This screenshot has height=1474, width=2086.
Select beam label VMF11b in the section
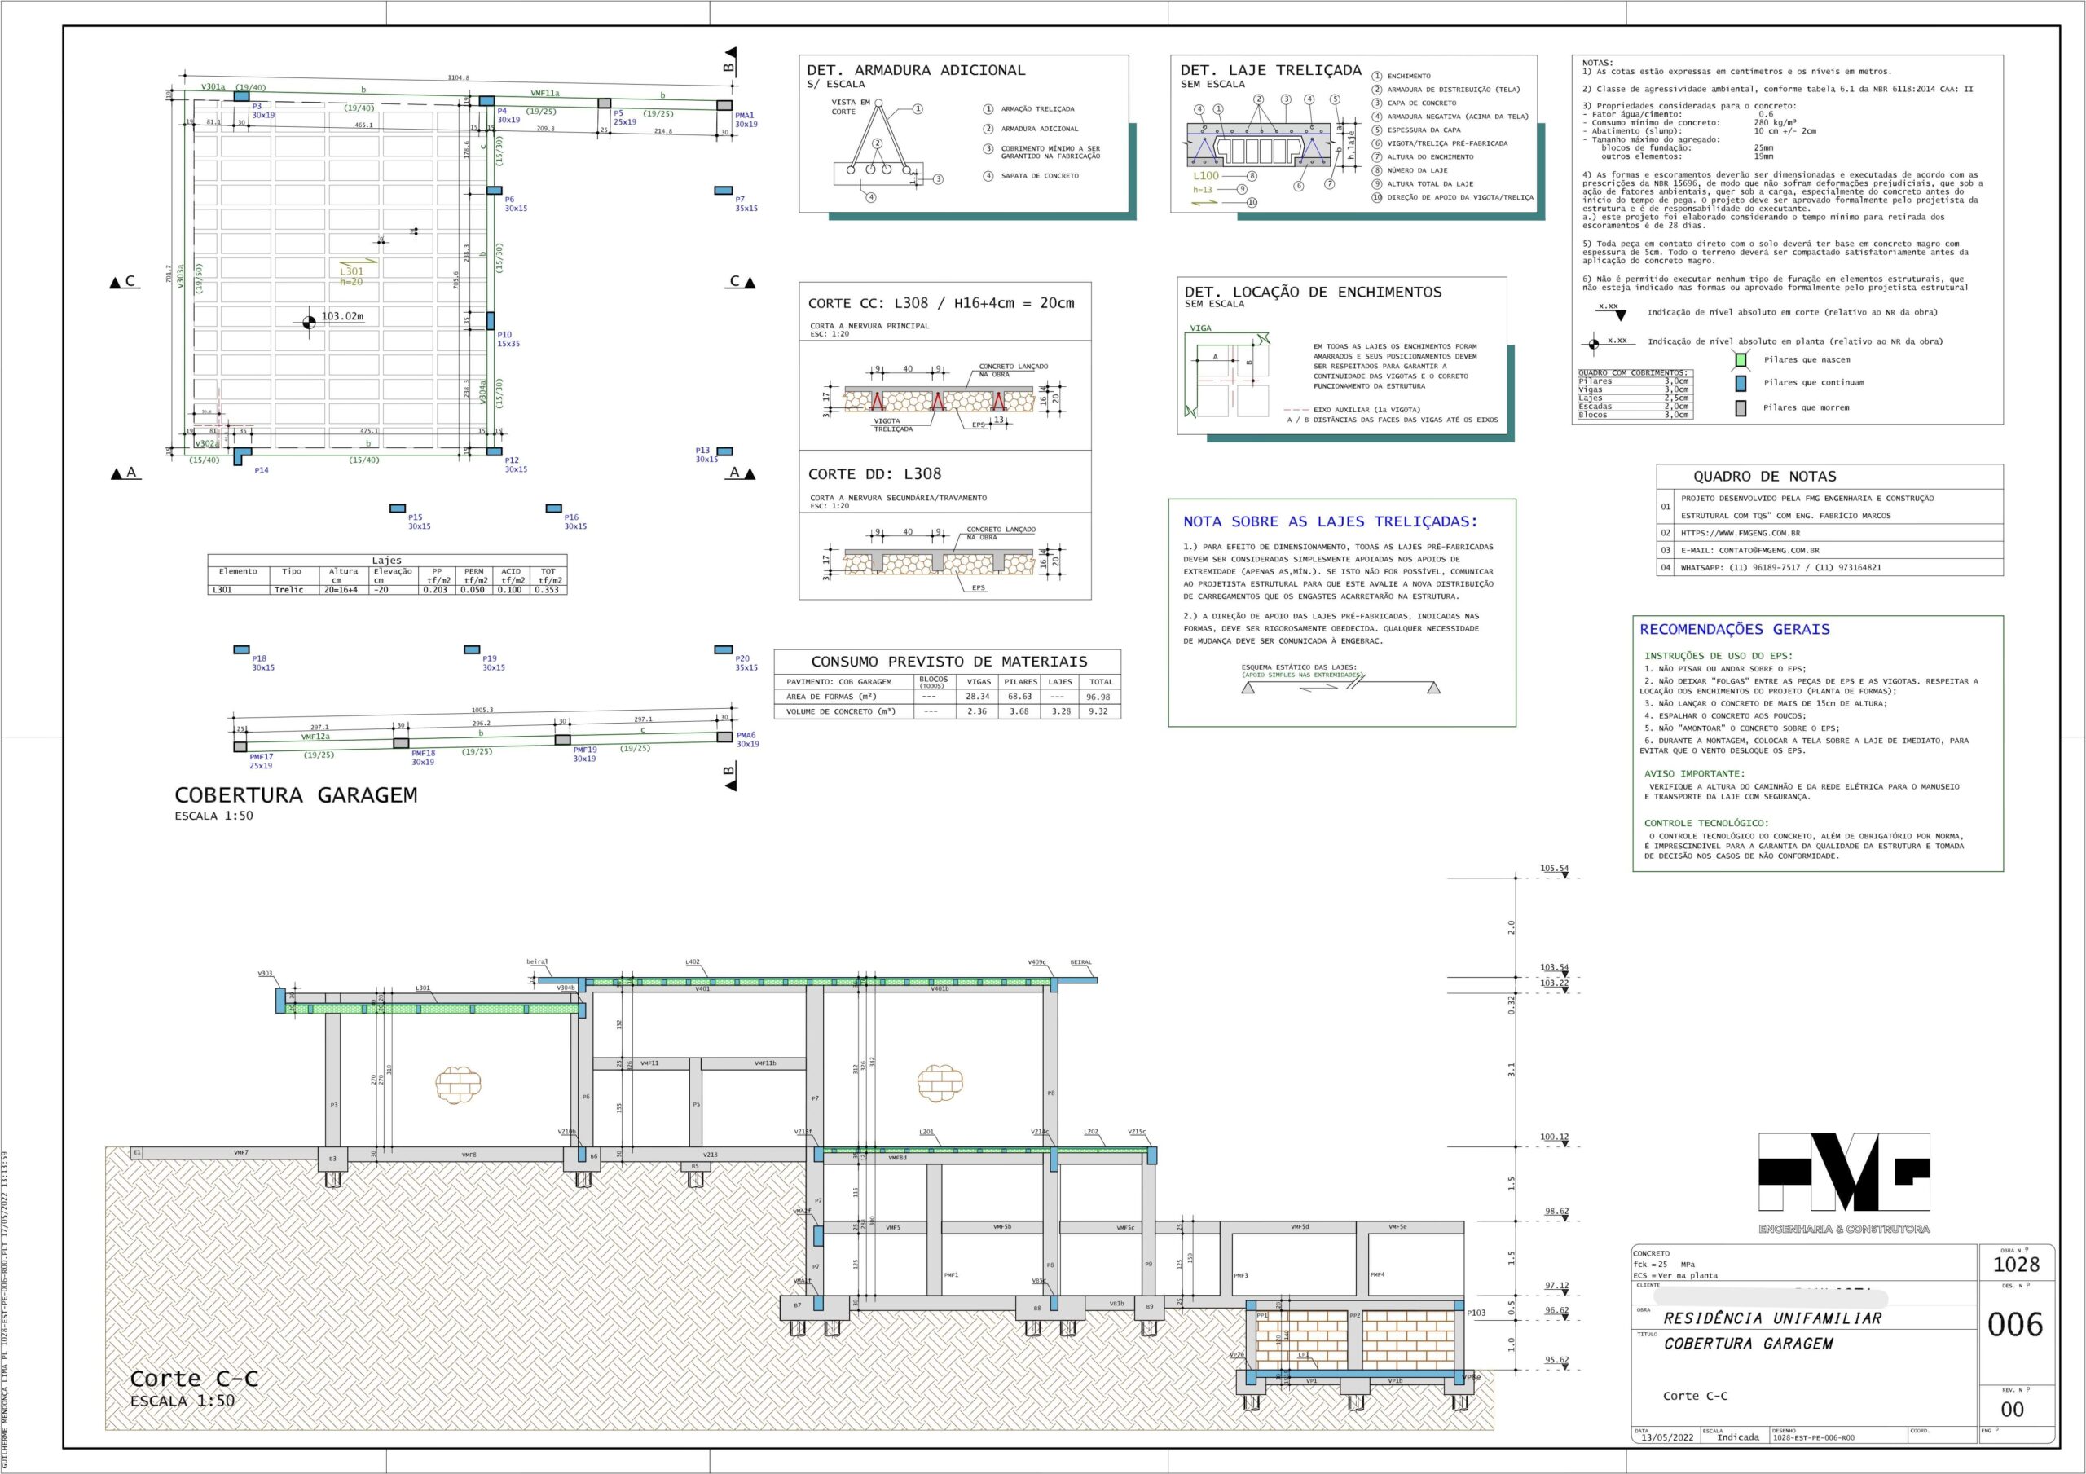click(x=766, y=1063)
